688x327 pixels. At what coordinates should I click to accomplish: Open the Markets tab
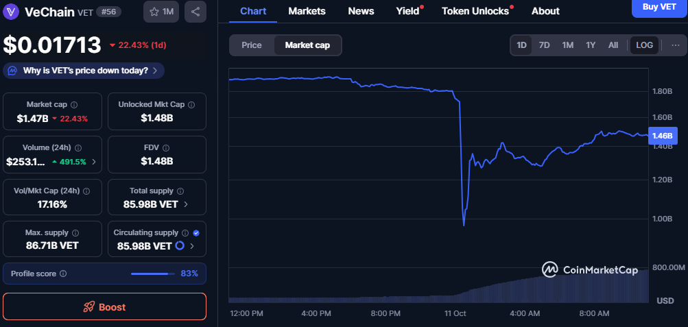click(x=307, y=11)
